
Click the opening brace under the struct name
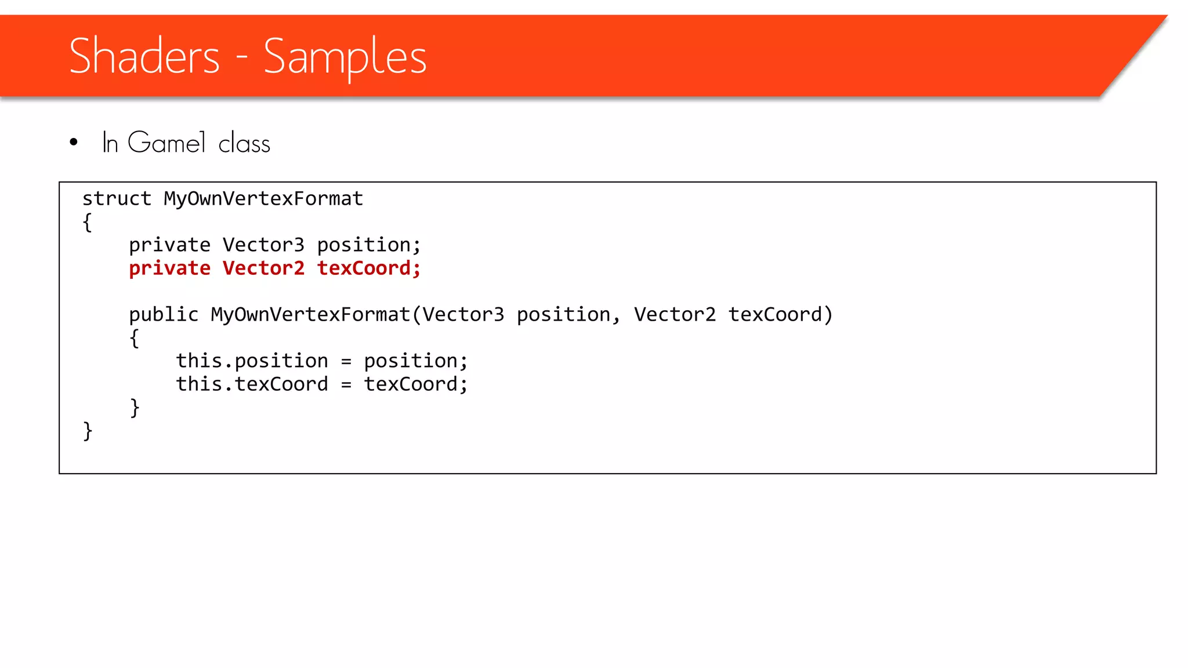[x=88, y=223]
